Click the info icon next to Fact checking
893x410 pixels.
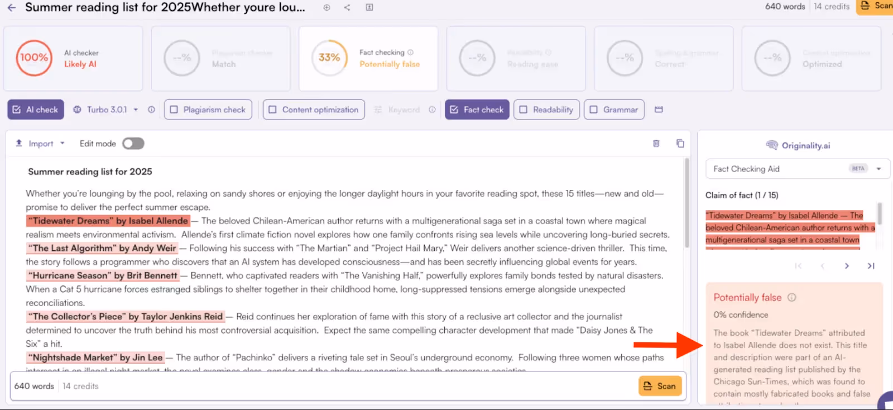[410, 53]
